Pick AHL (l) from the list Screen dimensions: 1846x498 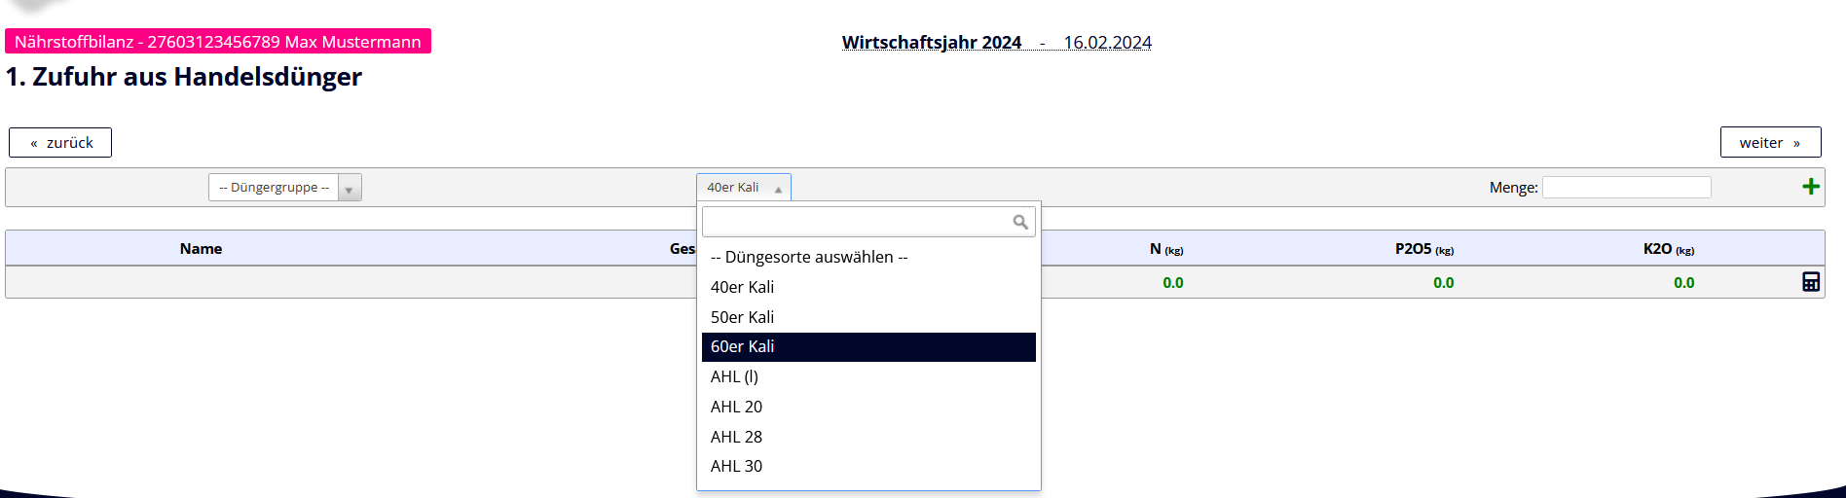pos(868,376)
